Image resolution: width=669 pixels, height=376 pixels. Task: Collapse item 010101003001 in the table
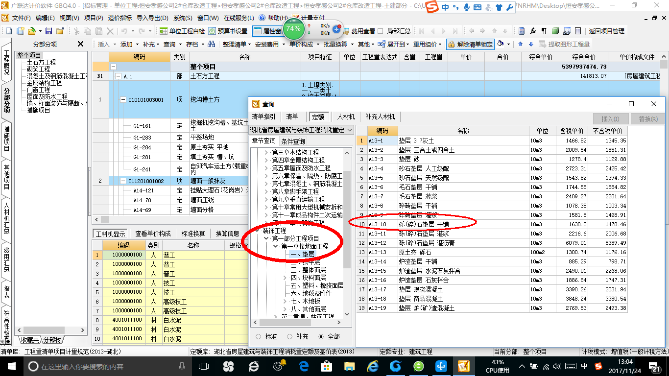(x=123, y=99)
